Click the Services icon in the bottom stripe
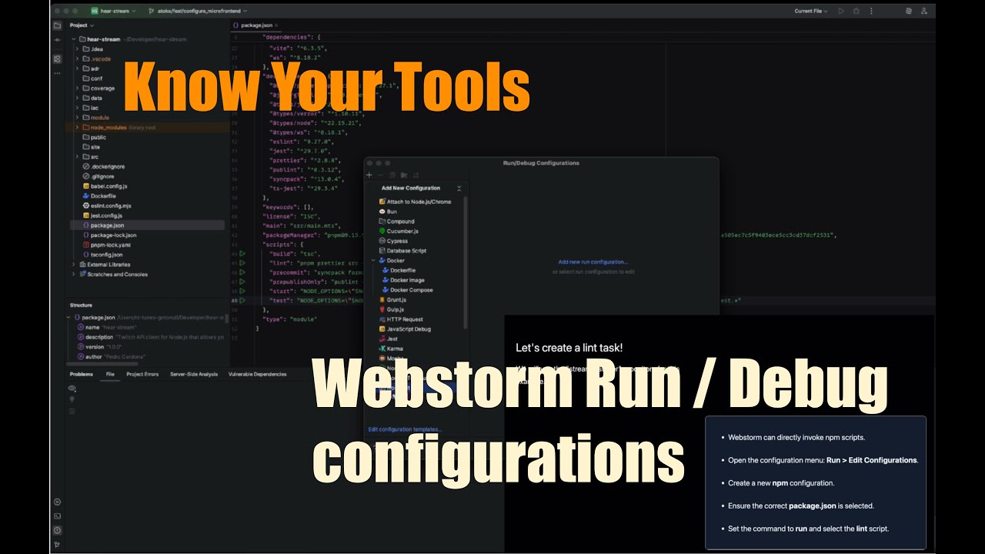This screenshot has height=554, width=985. [57, 502]
